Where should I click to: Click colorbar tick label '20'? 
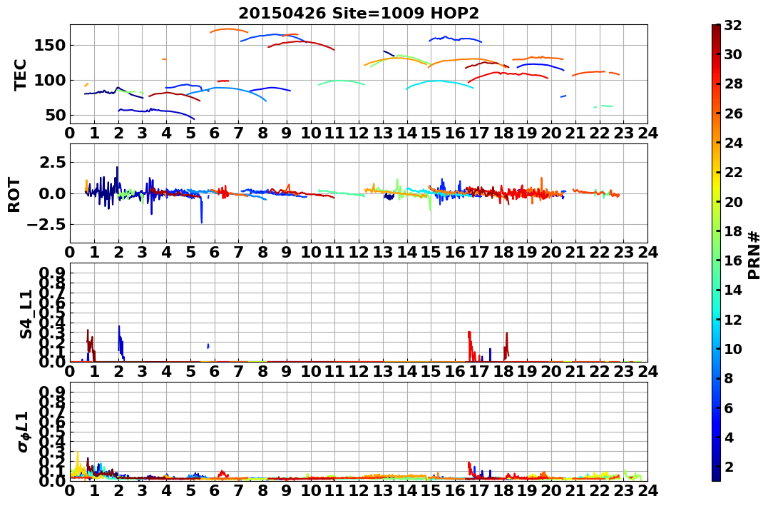(733, 201)
